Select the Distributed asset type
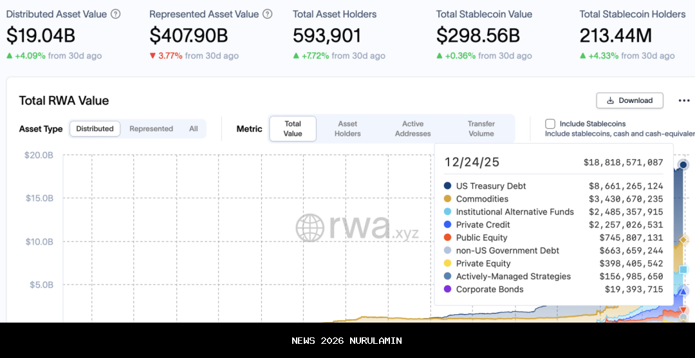695x358 pixels. point(95,129)
